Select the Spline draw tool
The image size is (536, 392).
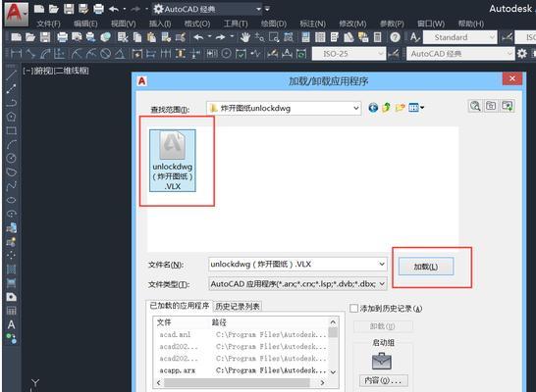[x=11, y=186]
